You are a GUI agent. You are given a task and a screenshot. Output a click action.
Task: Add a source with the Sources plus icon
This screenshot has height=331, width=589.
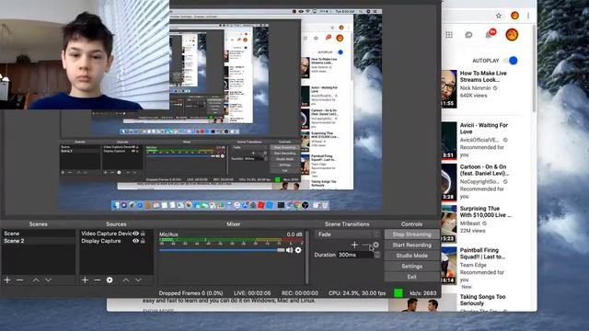point(85,280)
